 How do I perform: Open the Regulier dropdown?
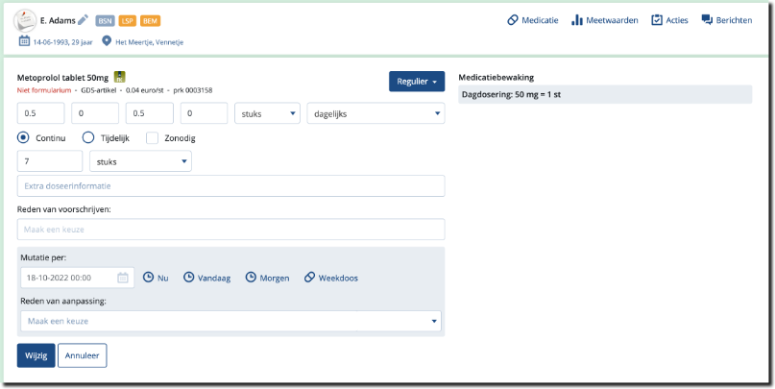[417, 82]
